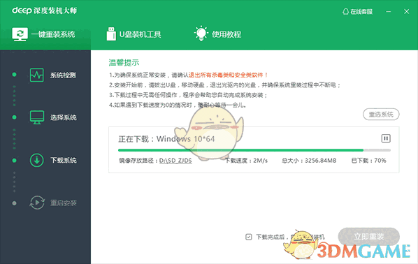
Task: Click the 系统检测 heartbeat icon
Action: coord(37,75)
